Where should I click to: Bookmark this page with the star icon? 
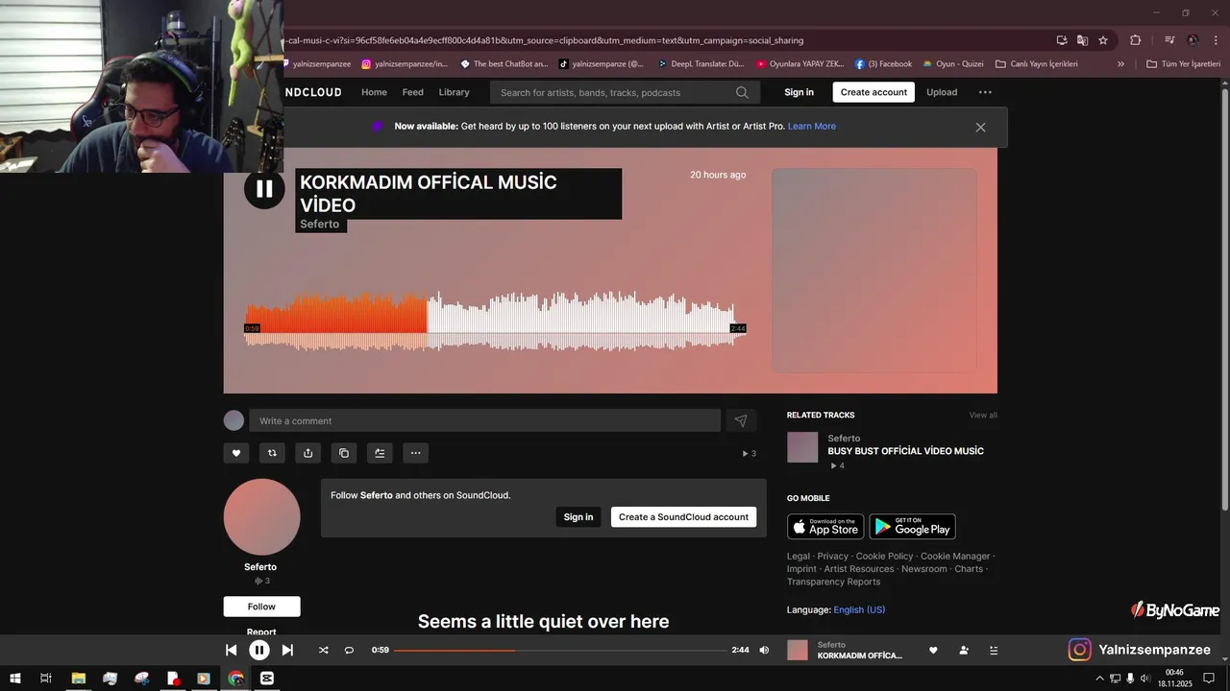[1103, 40]
